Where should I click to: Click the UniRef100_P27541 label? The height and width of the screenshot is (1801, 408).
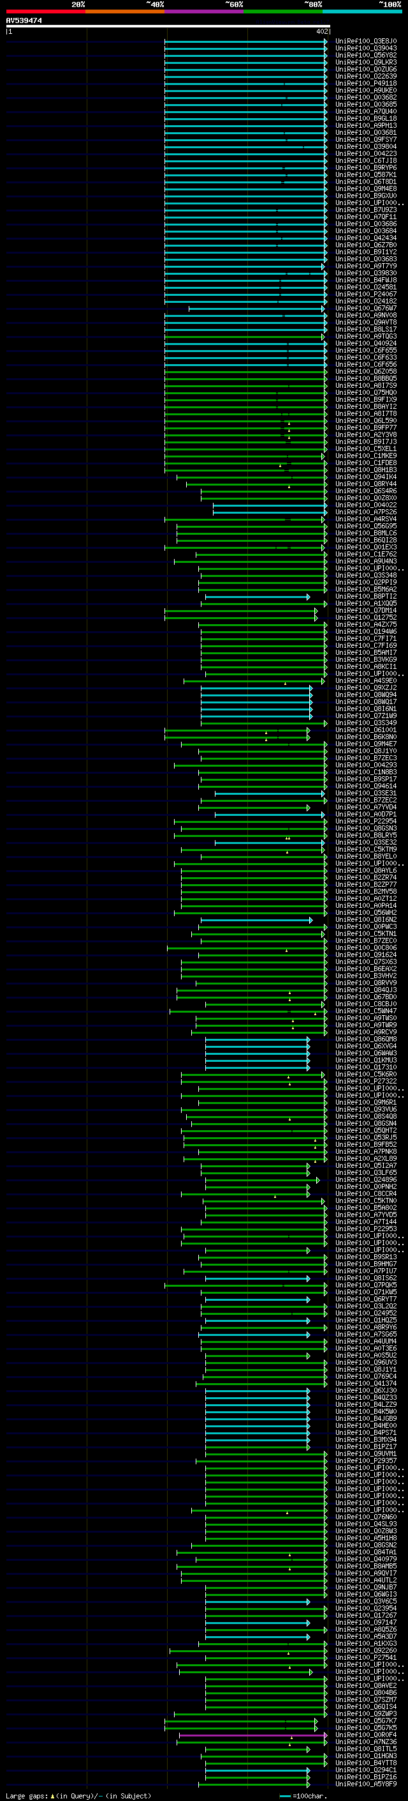click(366, 1658)
